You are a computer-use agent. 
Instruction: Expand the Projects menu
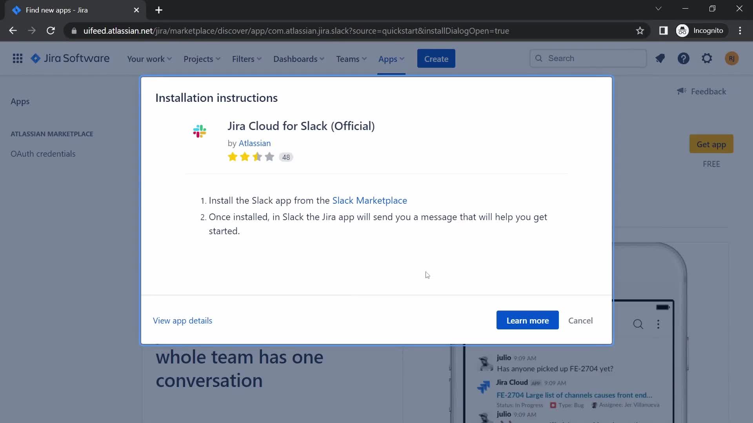point(202,59)
